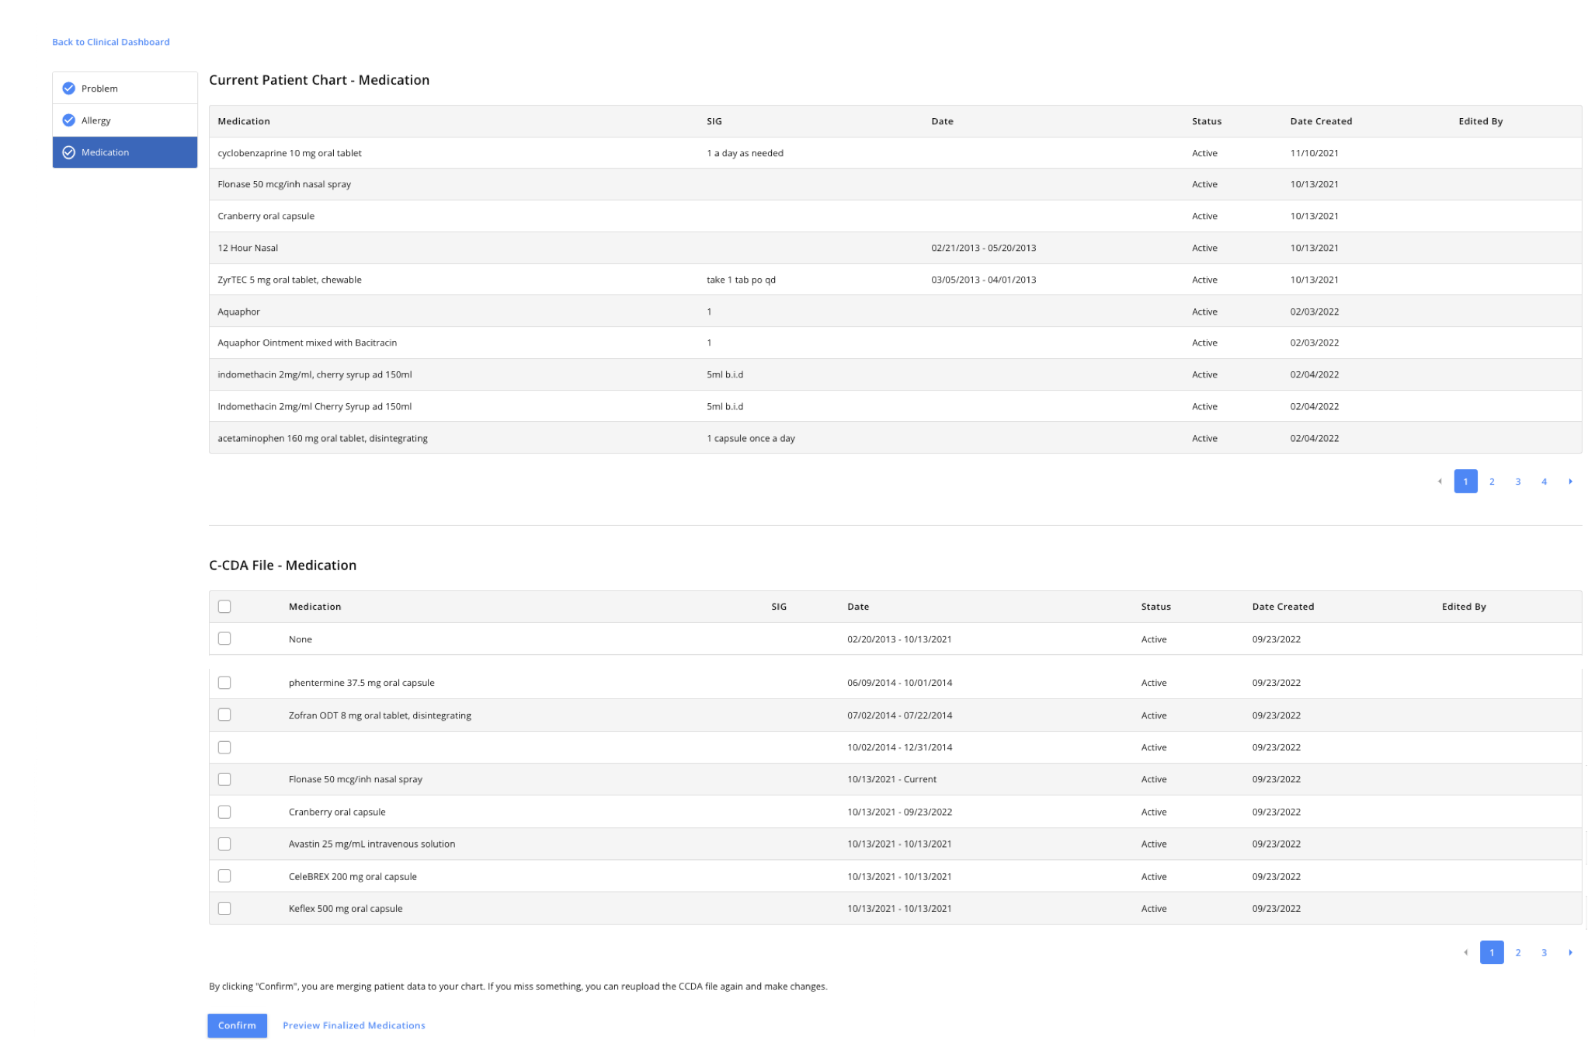The height and width of the screenshot is (1044, 1595).
Task: Click the Allergy step checkmark icon
Action: pyautogui.click(x=68, y=120)
